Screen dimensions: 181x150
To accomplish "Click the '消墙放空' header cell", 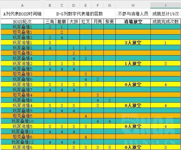I will click(133, 22).
